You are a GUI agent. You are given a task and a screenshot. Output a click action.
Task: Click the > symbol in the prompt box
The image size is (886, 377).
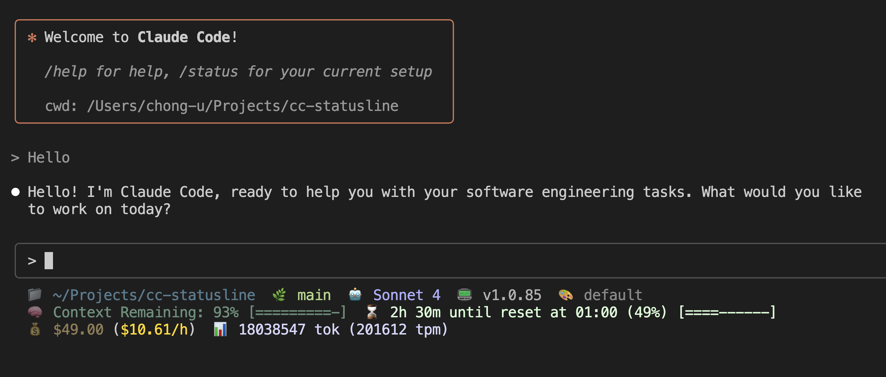[32, 261]
